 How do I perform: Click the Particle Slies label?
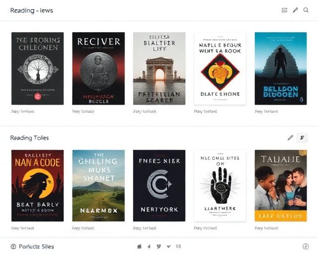tap(36, 247)
